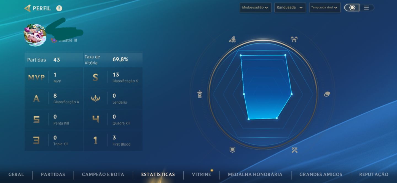
Task: Click the Partidas value 43
Action: pos(57,60)
